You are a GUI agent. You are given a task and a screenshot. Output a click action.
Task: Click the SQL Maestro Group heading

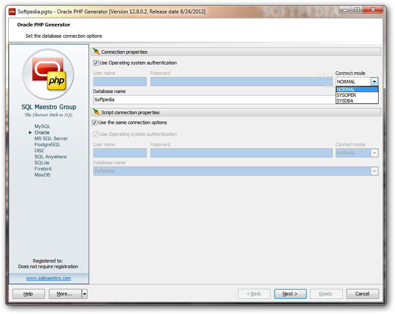(48, 107)
